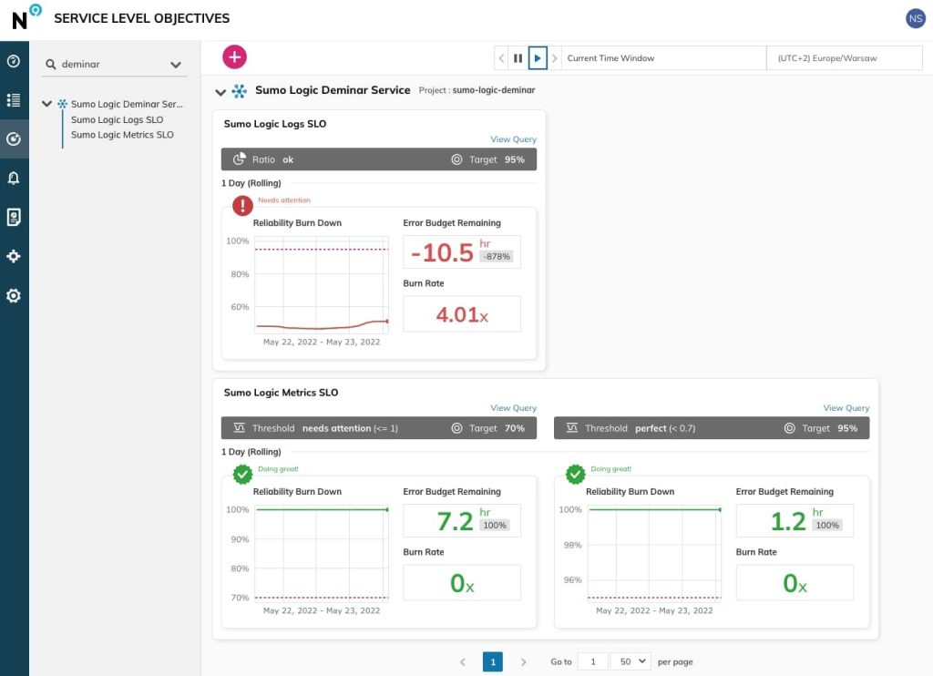Open the services list icon in sidebar

tap(14, 100)
